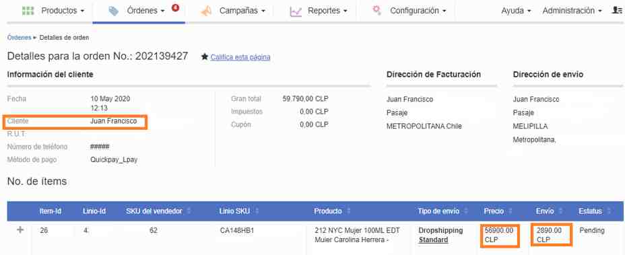Expand item row with the plus icon
Viewport: 625px width, 255px height.
(20, 230)
